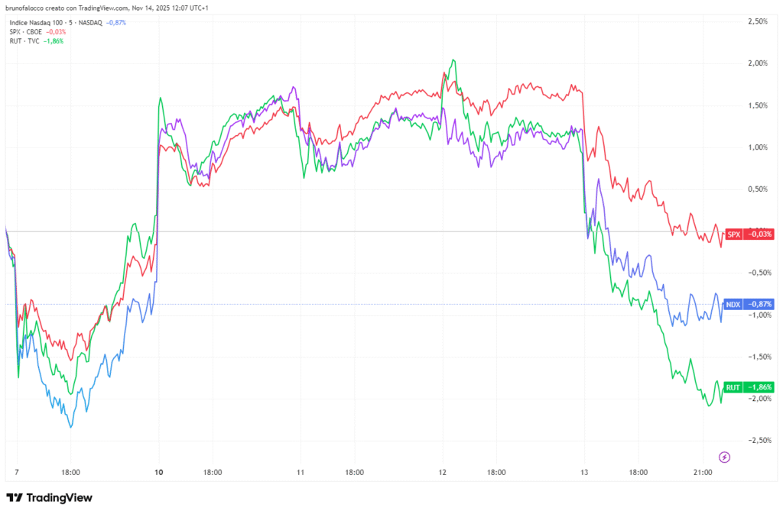The image size is (783, 514).
Task: Click the 21:00 time axis label
Action: 703,473
